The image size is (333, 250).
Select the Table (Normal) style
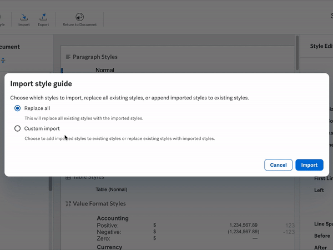point(113,189)
